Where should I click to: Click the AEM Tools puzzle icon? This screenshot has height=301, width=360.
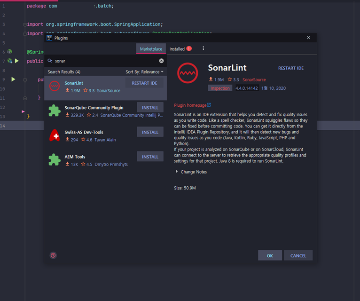point(55,160)
